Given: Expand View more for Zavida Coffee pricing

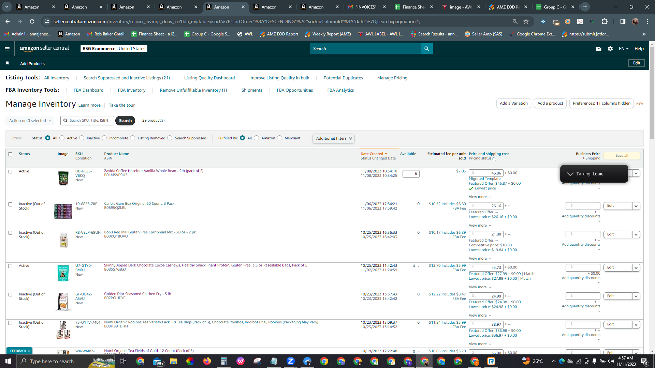Looking at the screenshot, I should pyautogui.click(x=480, y=197).
